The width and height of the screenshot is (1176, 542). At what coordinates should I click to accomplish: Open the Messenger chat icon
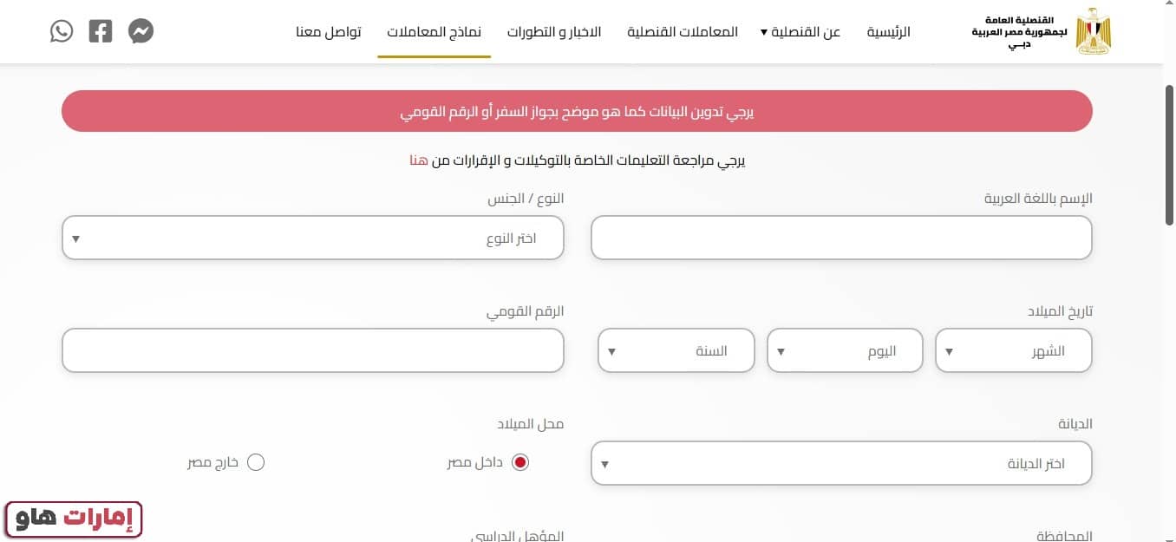click(140, 30)
